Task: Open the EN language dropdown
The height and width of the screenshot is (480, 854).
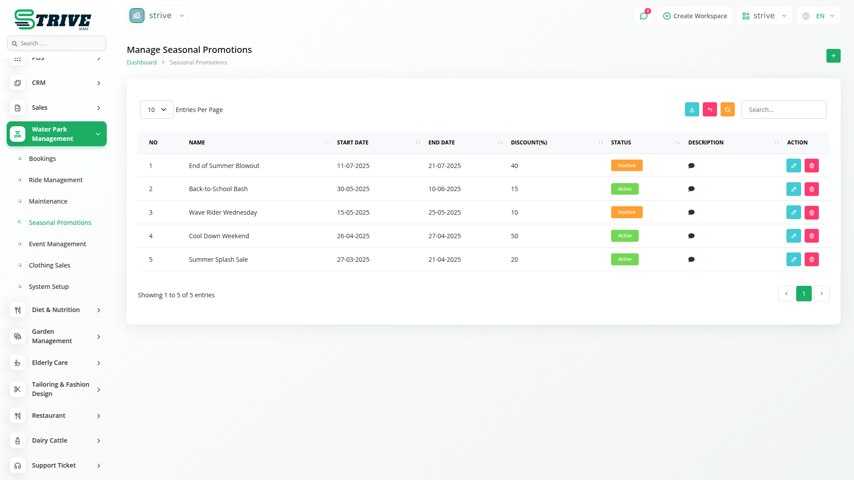Action: click(x=818, y=16)
